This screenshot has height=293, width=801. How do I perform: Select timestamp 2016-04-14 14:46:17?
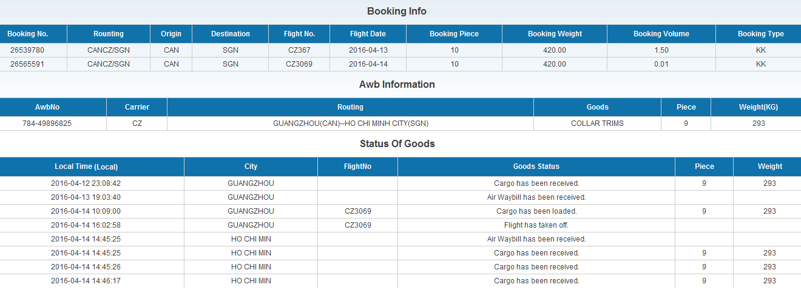(86, 281)
